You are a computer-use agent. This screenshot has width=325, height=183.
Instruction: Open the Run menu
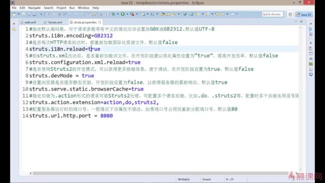[x=72, y=8]
